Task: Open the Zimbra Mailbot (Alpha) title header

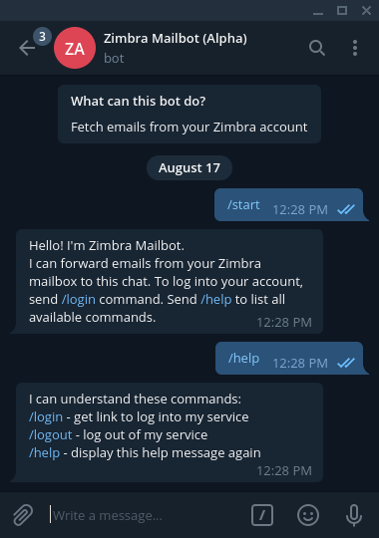Action: [x=176, y=39]
